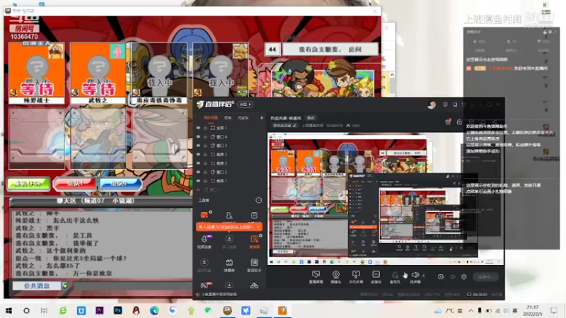Viewport: 566px width, 318px height.
Task: Open the orange interactive tool icon
Action: (x=204, y=216)
